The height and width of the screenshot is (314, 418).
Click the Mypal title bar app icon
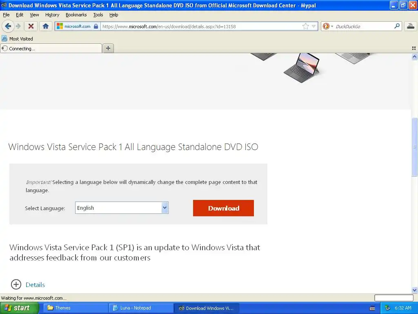(x=4, y=5)
